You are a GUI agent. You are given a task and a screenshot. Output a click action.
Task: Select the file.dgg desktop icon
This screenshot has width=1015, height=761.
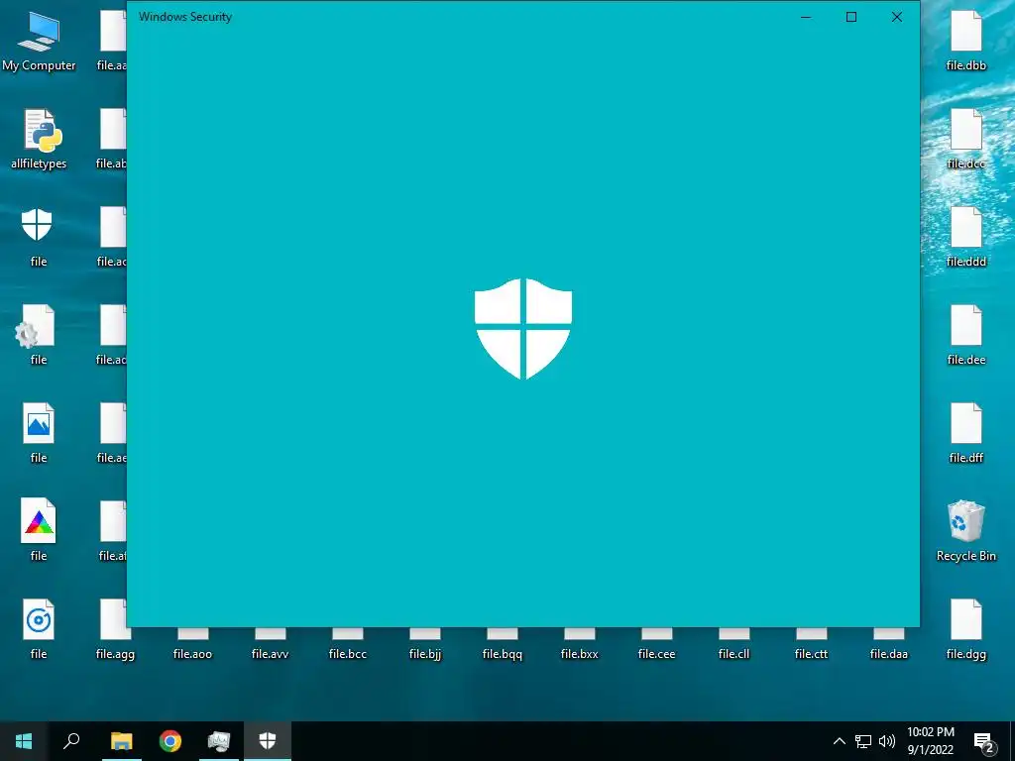pos(965,629)
